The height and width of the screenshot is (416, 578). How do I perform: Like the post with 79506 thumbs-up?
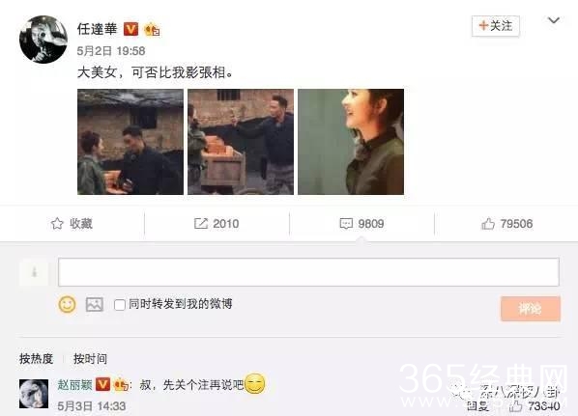pyautogui.click(x=488, y=224)
